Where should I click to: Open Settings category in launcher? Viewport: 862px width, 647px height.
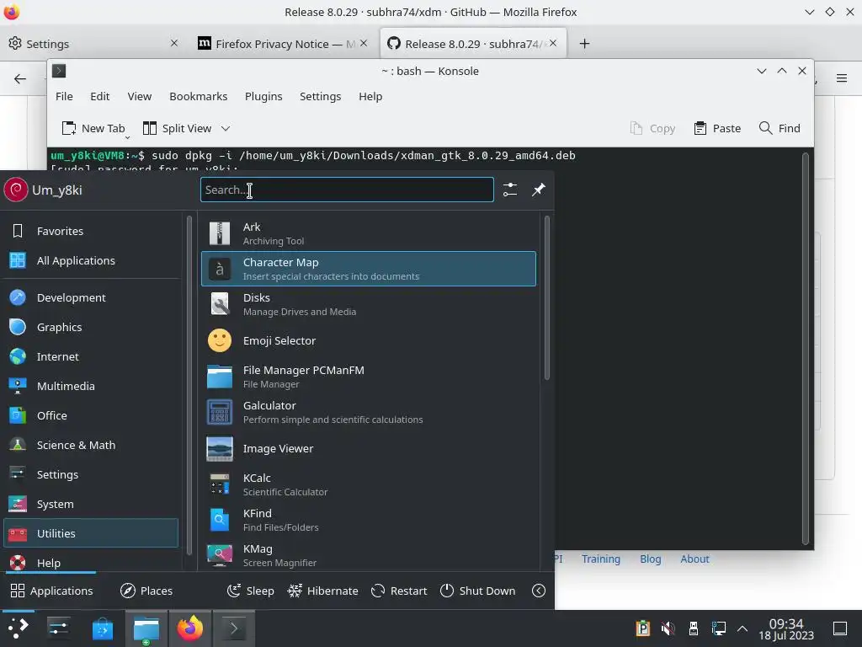point(91,474)
